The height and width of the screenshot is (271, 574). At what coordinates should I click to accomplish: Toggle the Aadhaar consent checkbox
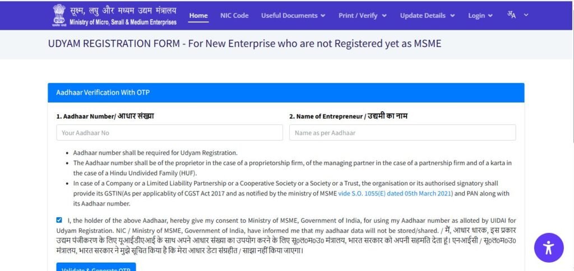pyautogui.click(x=59, y=220)
